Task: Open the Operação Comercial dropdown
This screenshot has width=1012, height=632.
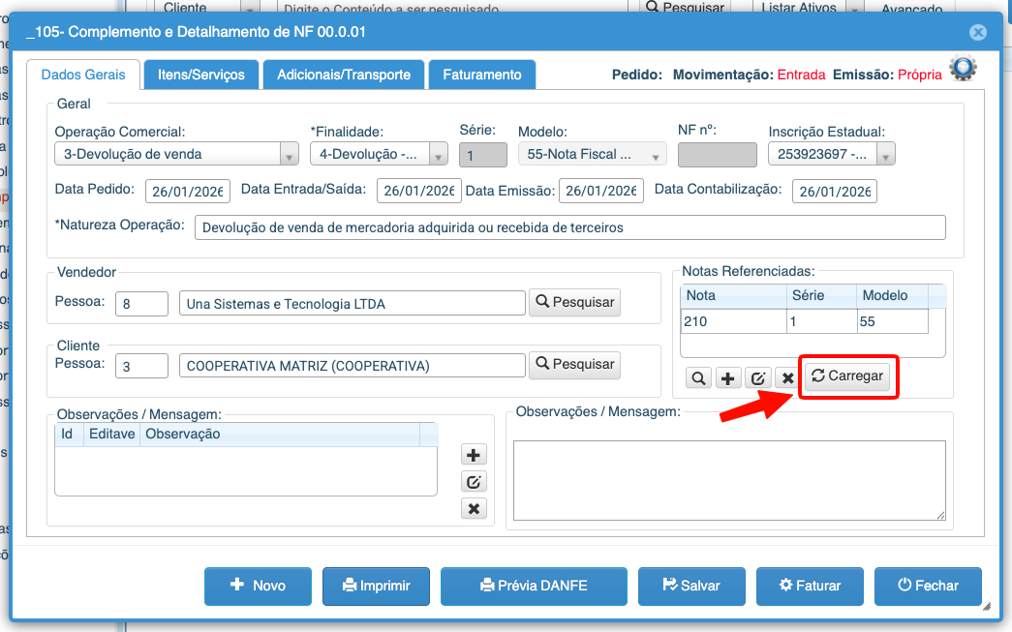Action: [289, 155]
